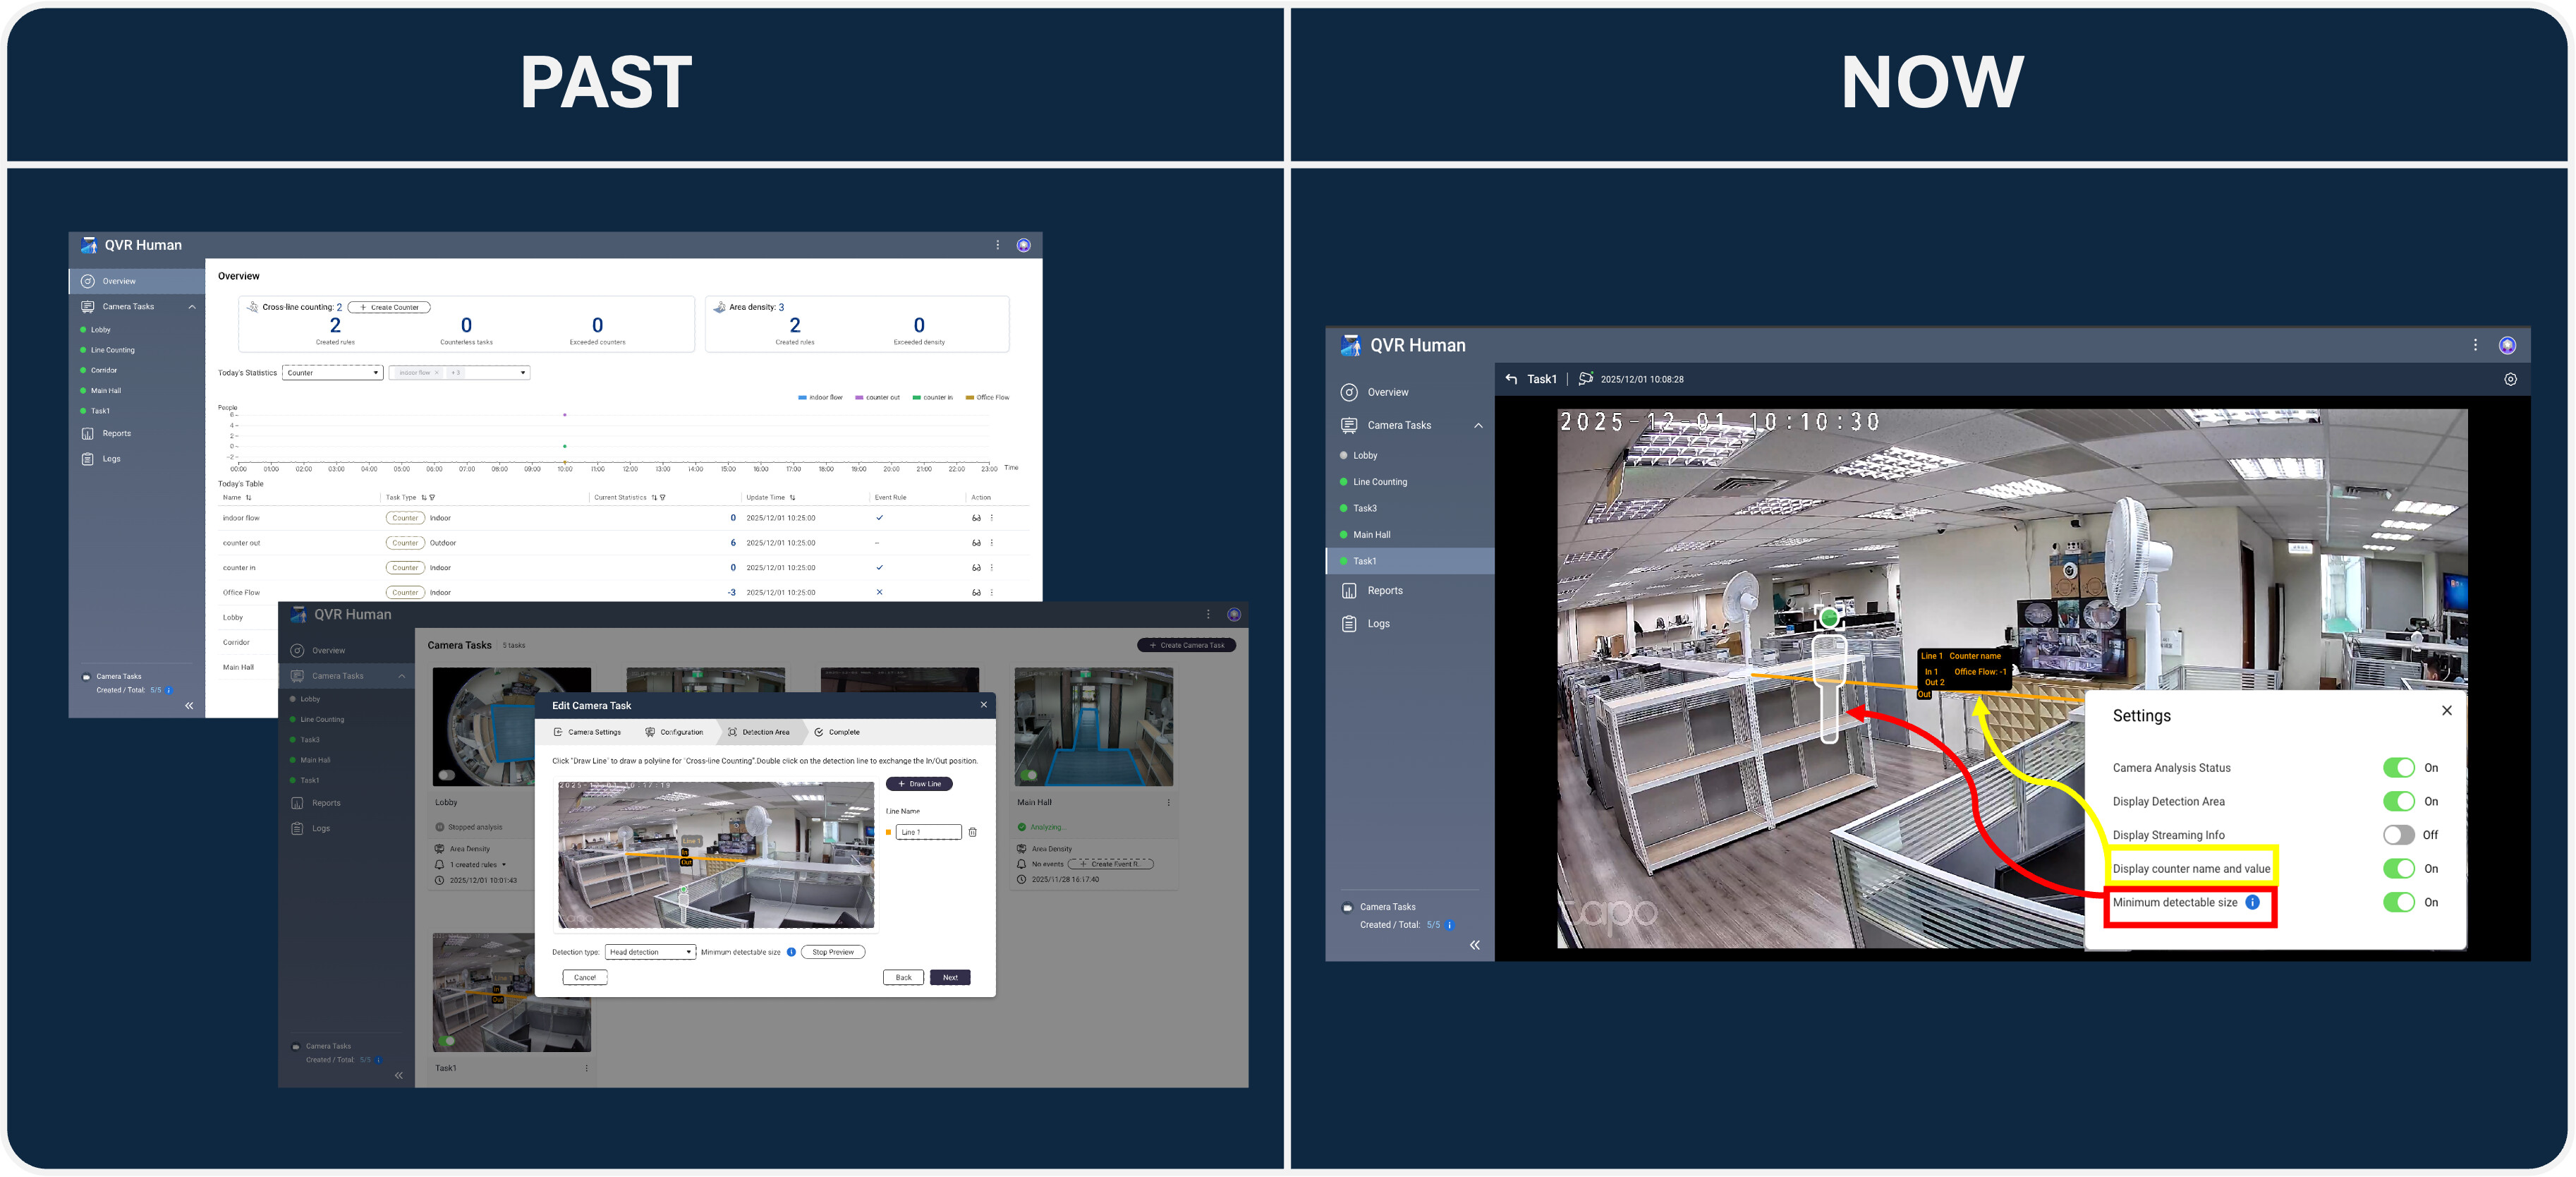Switch to the Configuration step tab
This screenshot has height=1177, width=2576.
pos(674,732)
